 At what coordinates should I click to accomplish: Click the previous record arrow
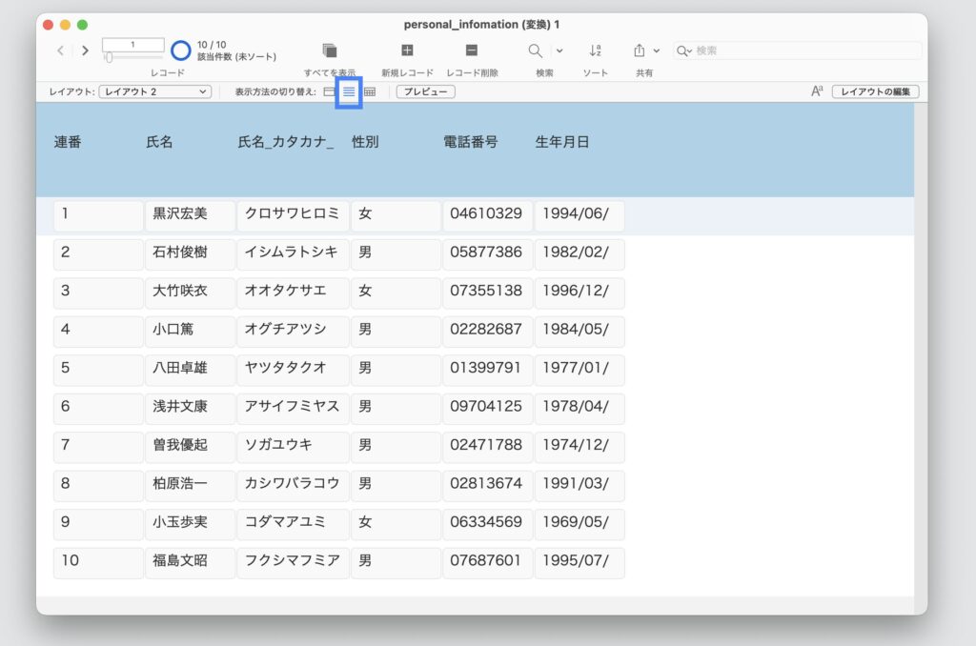coord(60,50)
